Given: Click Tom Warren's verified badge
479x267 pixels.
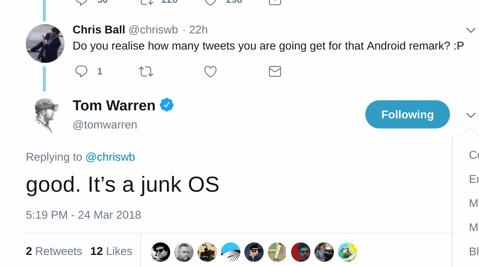Looking at the screenshot, I should coord(167,105).
